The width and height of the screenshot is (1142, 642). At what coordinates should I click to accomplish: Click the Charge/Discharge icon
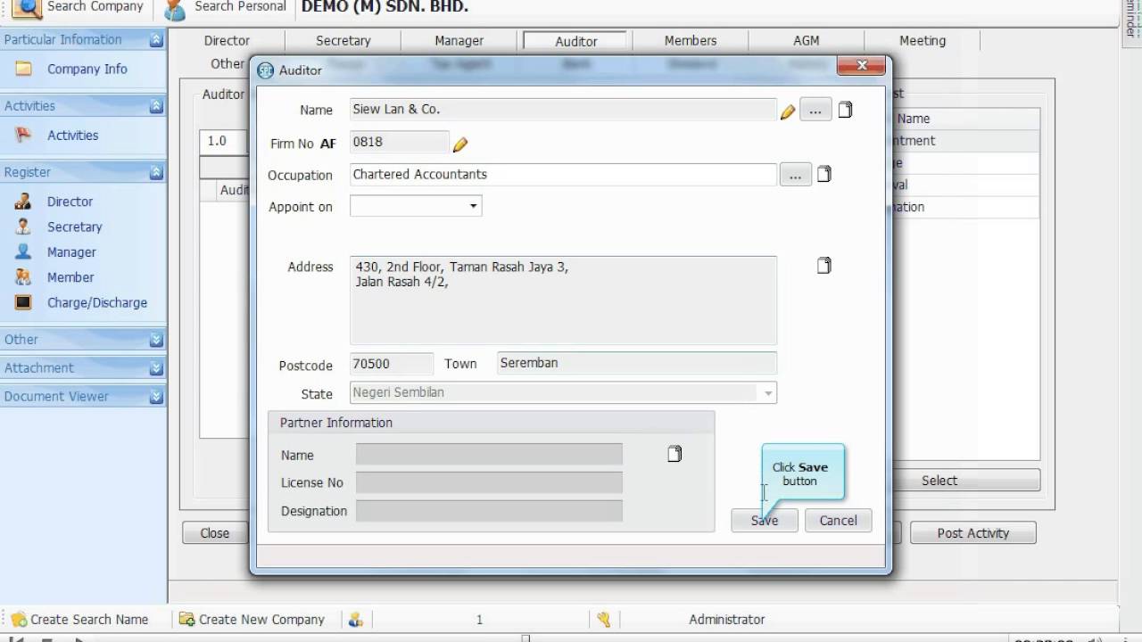(x=24, y=302)
